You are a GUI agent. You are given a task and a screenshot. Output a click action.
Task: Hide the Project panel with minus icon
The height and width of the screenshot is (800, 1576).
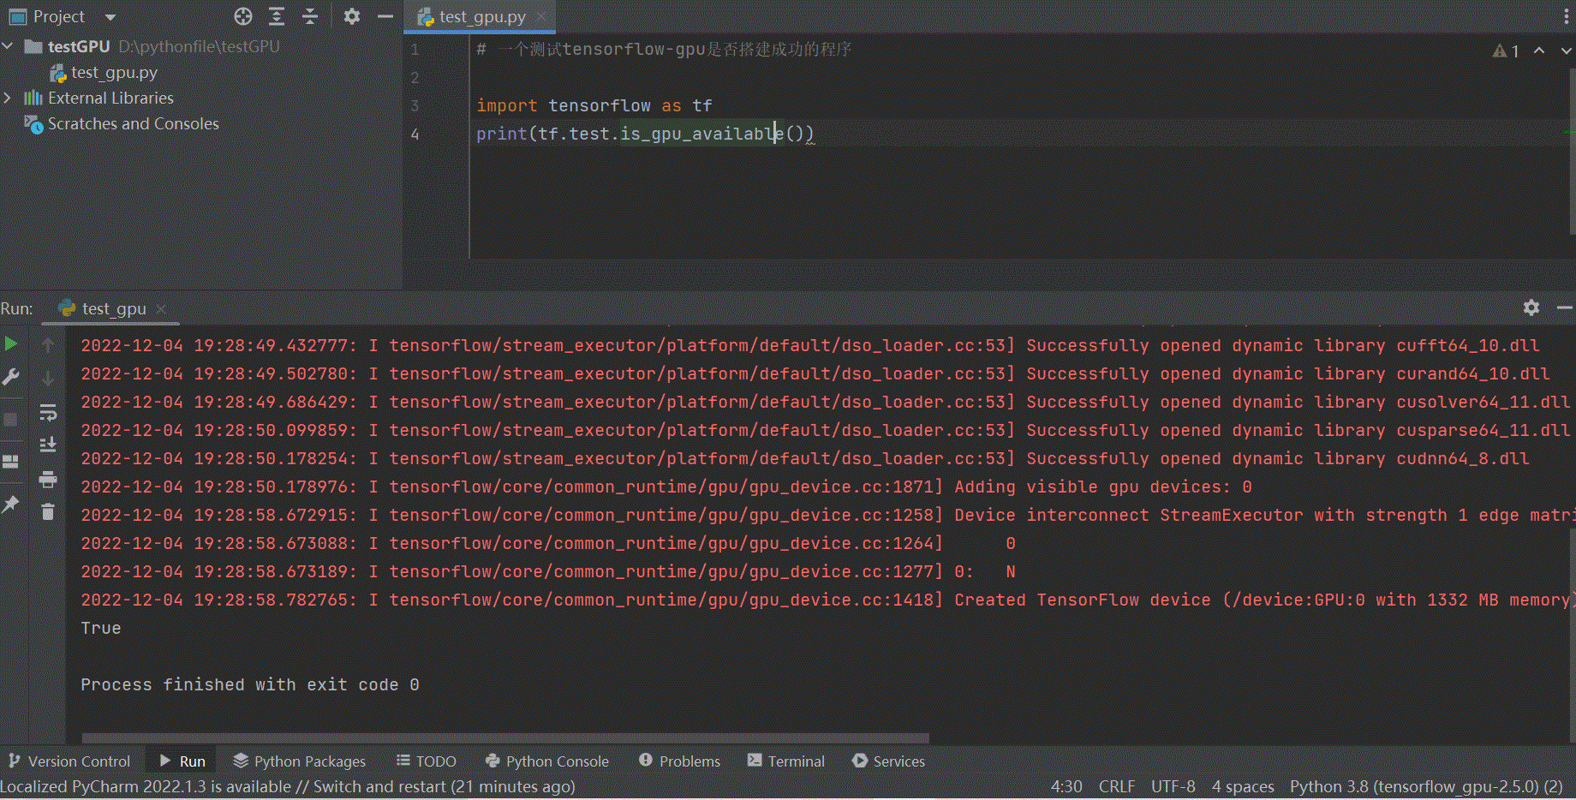click(x=385, y=16)
